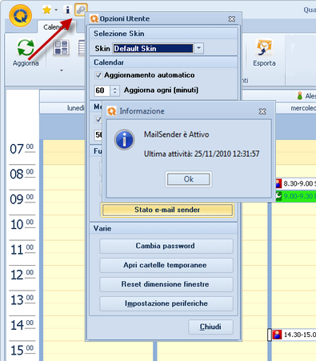Click the 10:00 time slot label
The height and width of the screenshot is (361, 316).
tap(22, 224)
